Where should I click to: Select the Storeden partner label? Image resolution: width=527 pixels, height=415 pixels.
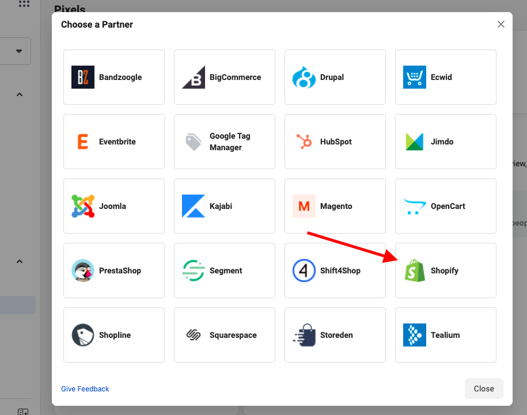click(x=336, y=335)
